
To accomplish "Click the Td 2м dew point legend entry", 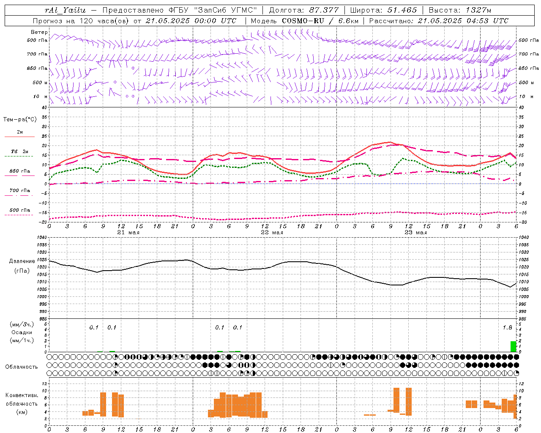I will (20, 151).
